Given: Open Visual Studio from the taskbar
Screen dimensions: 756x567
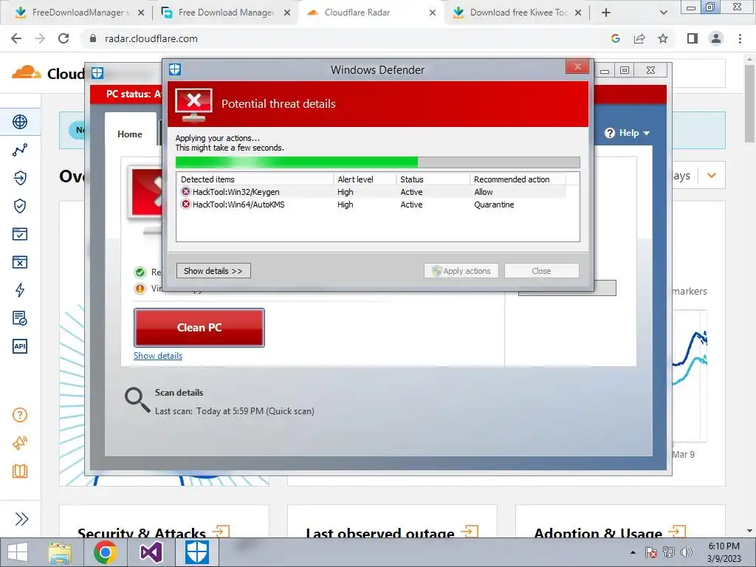Looking at the screenshot, I should point(151,552).
